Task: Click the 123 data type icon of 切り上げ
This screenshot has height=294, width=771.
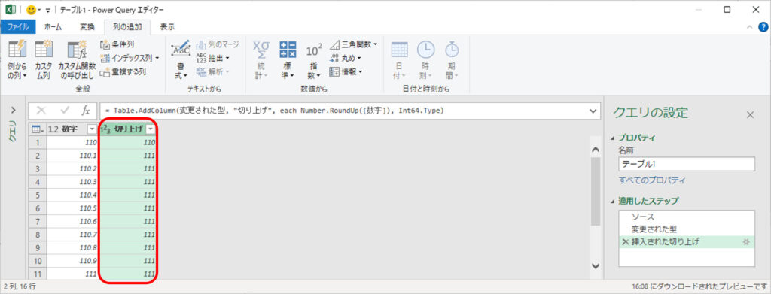Action: pos(105,129)
